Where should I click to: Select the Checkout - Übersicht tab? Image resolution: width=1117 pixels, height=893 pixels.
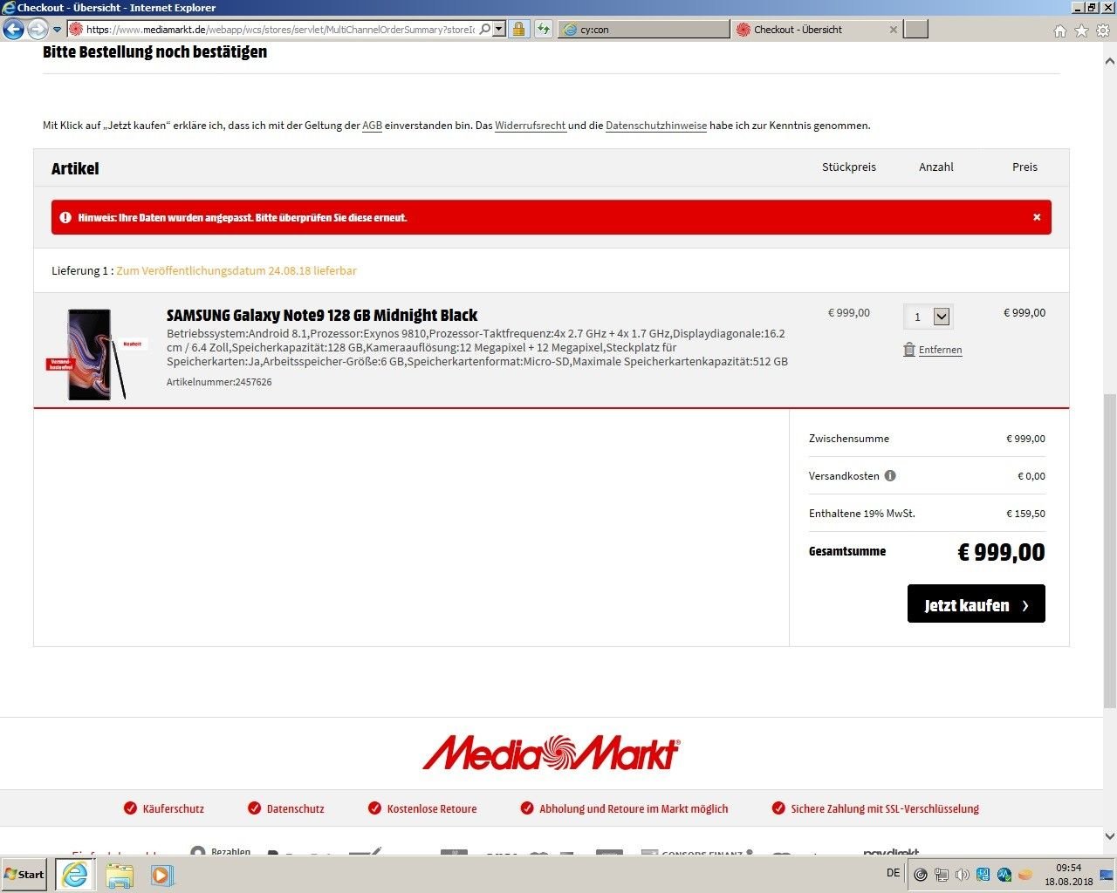pyautogui.click(x=816, y=30)
